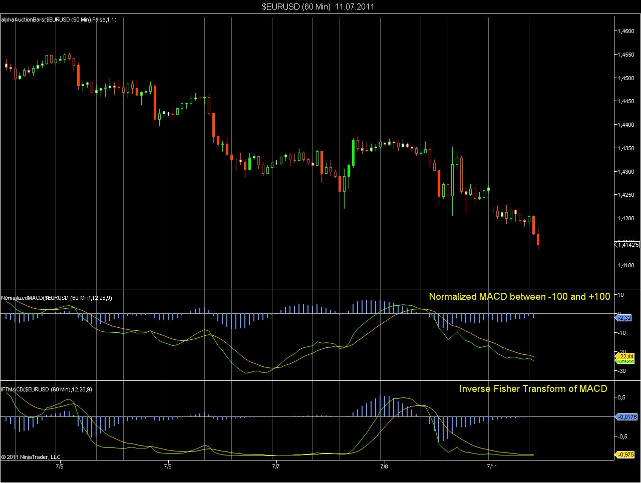Click the 7/11 date label
Screen dimensions: 641x483
(492, 466)
